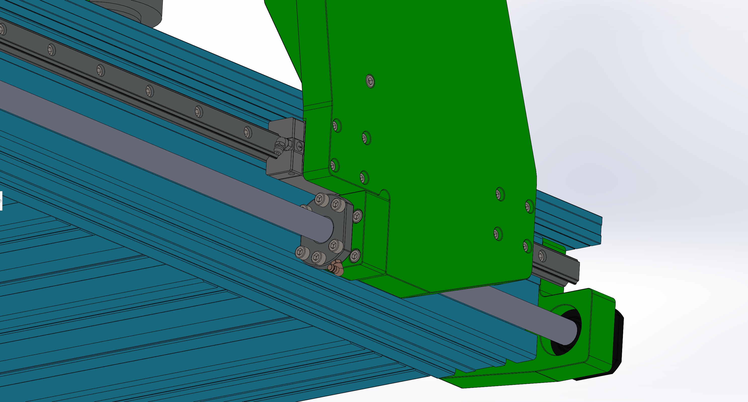
Task: Click the lone bolt near the top of the green plate
Action: pos(370,81)
